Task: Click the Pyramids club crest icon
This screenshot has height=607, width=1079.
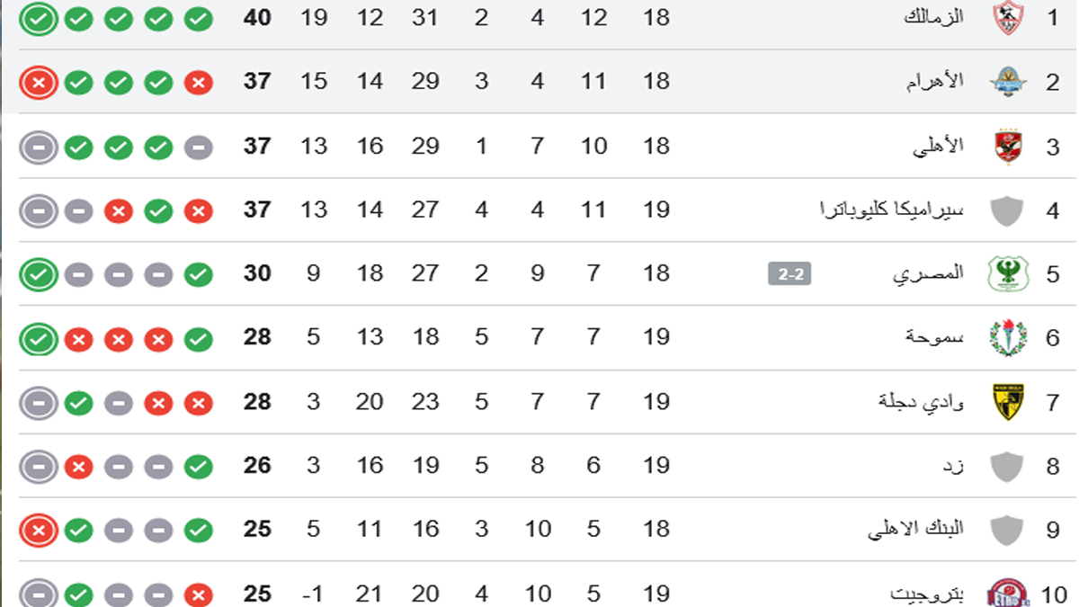Action: coord(1007,82)
